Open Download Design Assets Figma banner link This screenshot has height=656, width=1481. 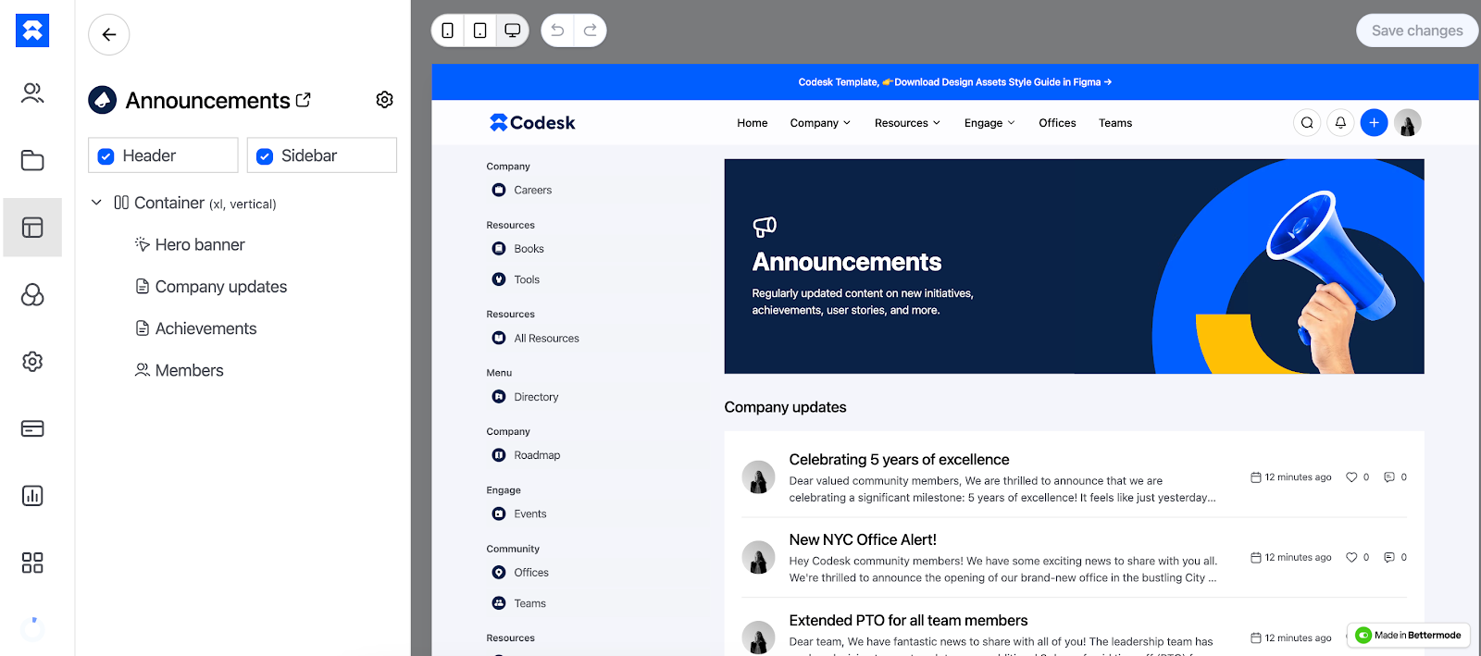[1003, 82]
